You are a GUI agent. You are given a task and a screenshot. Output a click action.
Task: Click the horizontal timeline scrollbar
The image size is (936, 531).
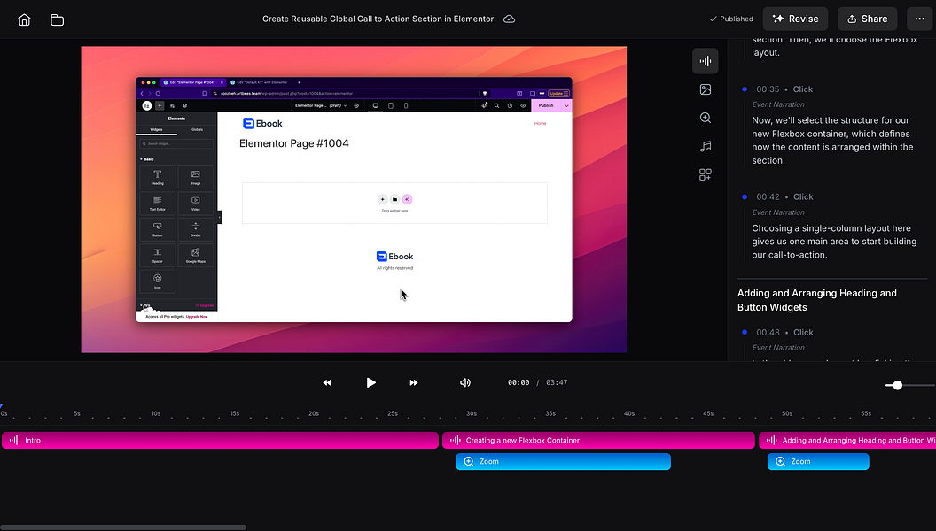click(x=123, y=527)
